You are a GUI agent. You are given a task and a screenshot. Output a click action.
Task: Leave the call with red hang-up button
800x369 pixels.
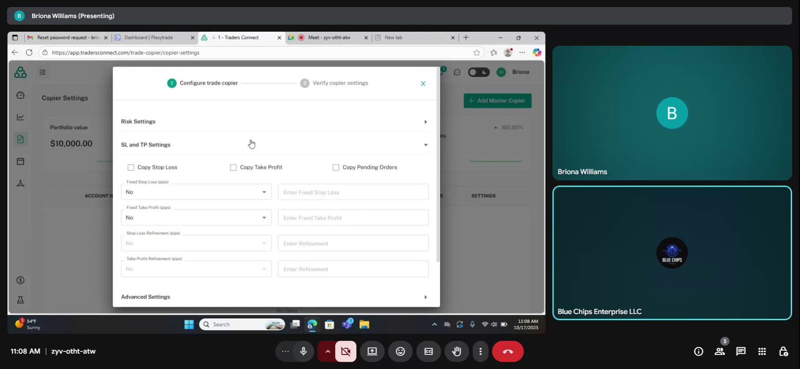(508, 351)
